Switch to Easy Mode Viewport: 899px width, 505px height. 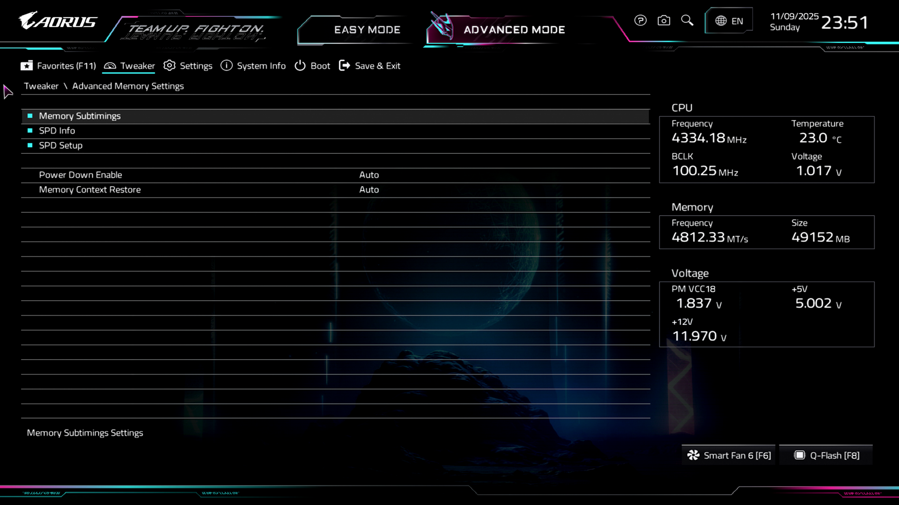click(367, 30)
